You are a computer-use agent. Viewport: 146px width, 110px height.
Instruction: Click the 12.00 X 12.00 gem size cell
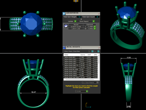[76, 27]
